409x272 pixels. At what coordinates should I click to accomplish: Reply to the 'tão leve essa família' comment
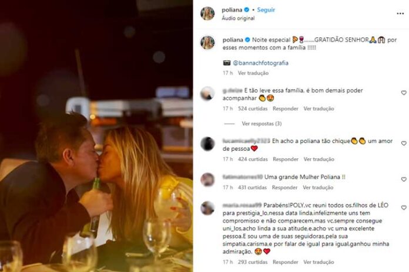click(286, 108)
